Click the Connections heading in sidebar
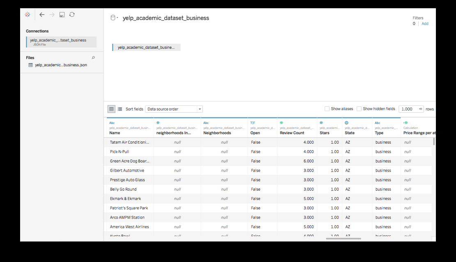 click(x=37, y=31)
